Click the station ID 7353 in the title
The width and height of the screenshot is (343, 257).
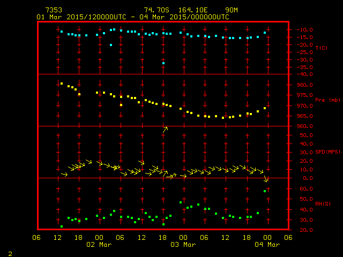coord(54,10)
